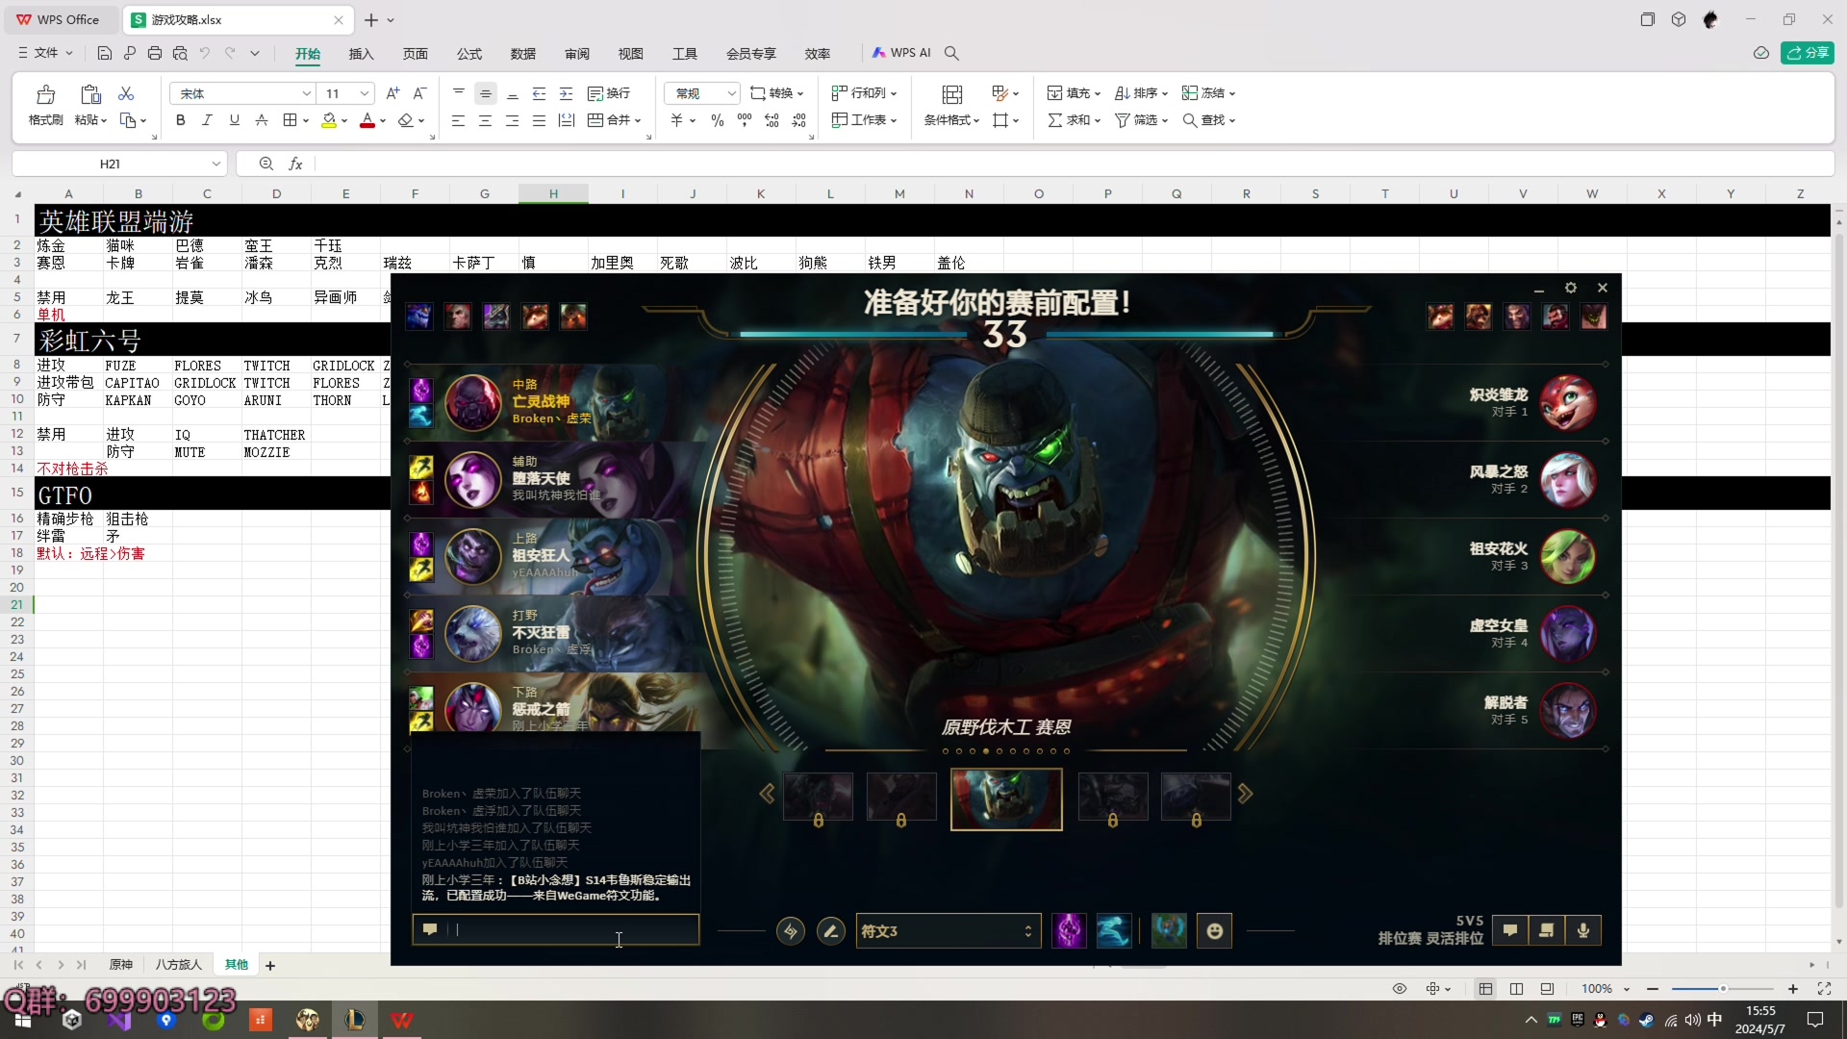Click the Share (分享) button

click(x=1807, y=53)
